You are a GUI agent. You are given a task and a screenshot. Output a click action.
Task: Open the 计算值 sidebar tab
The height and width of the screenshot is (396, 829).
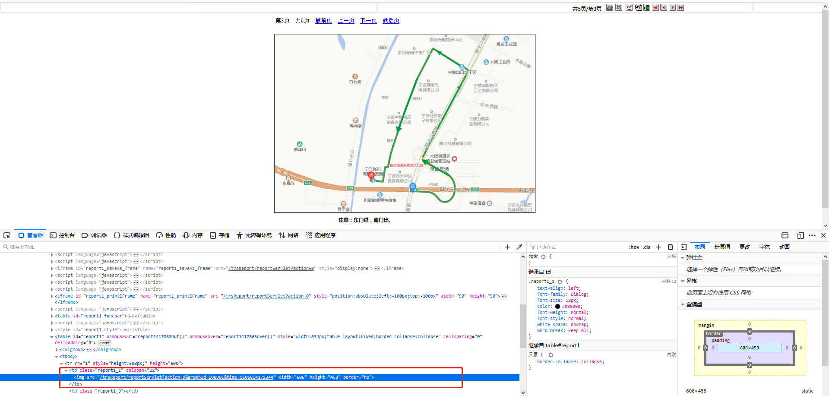coord(722,247)
